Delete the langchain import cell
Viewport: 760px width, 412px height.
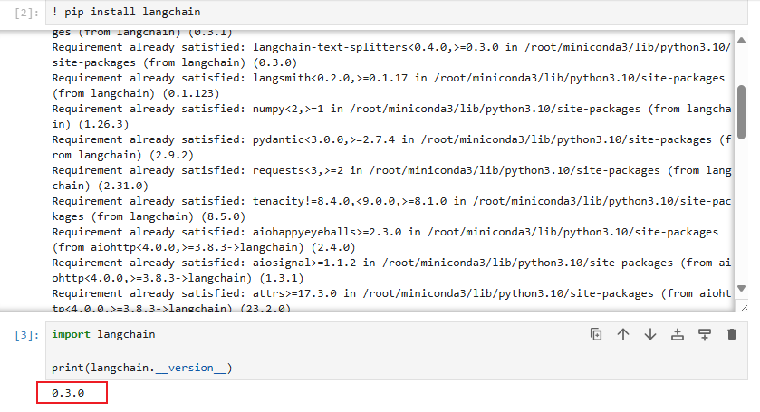(x=732, y=334)
